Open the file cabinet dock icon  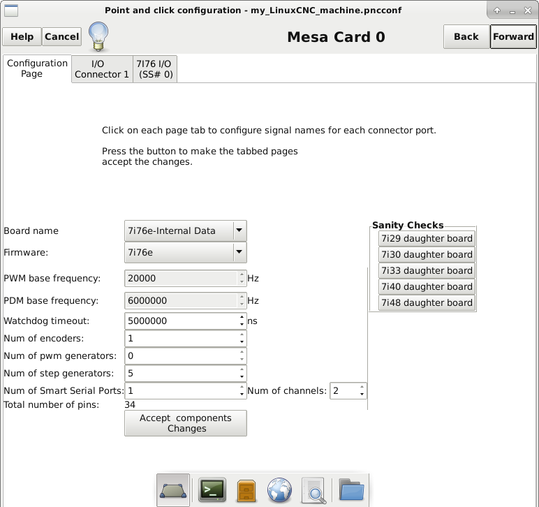coord(246,491)
